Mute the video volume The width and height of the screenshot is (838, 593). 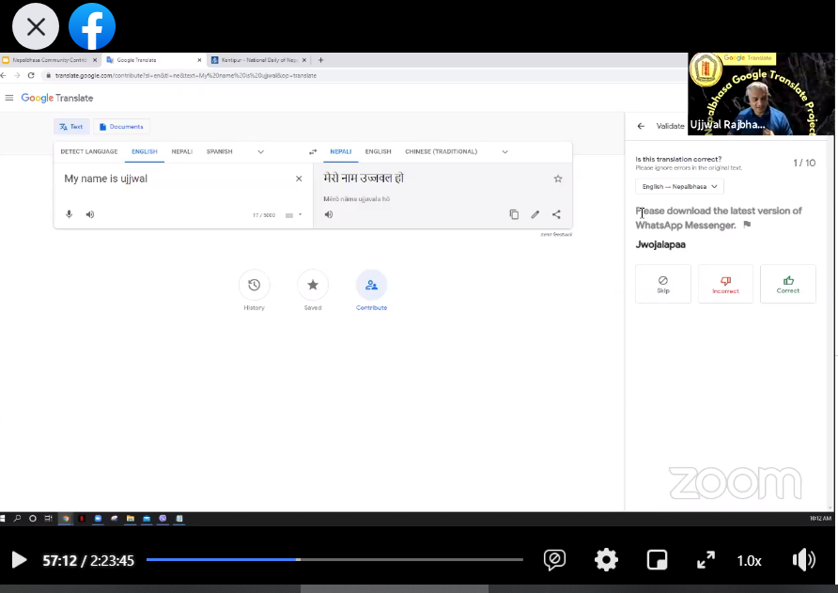point(804,560)
